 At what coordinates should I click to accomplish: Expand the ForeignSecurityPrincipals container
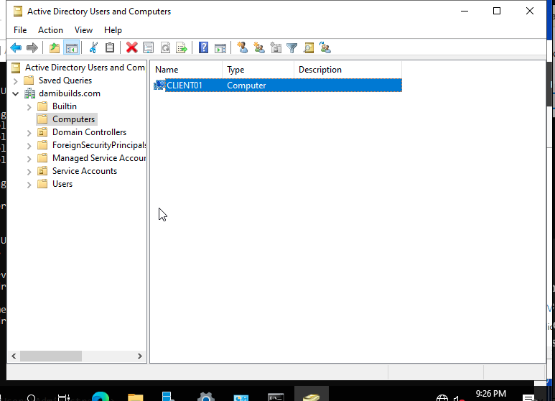click(29, 146)
